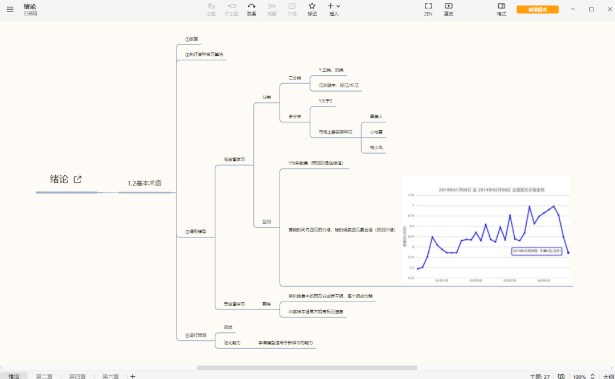Switch to the 第六章 sheet tab
Image resolution: width=615 pixels, height=379 pixels.
110,376
